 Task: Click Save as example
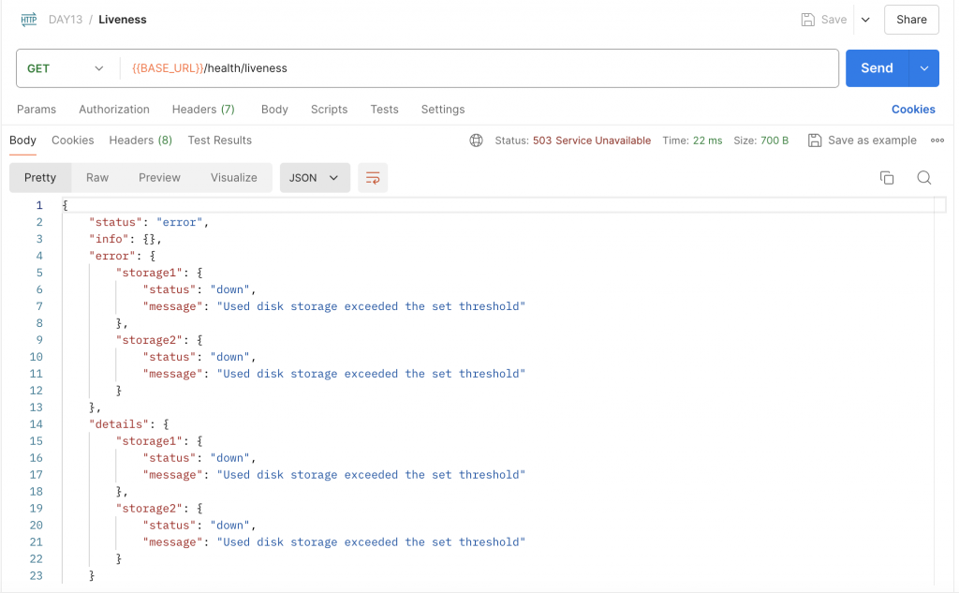click(x=872, y=141)
